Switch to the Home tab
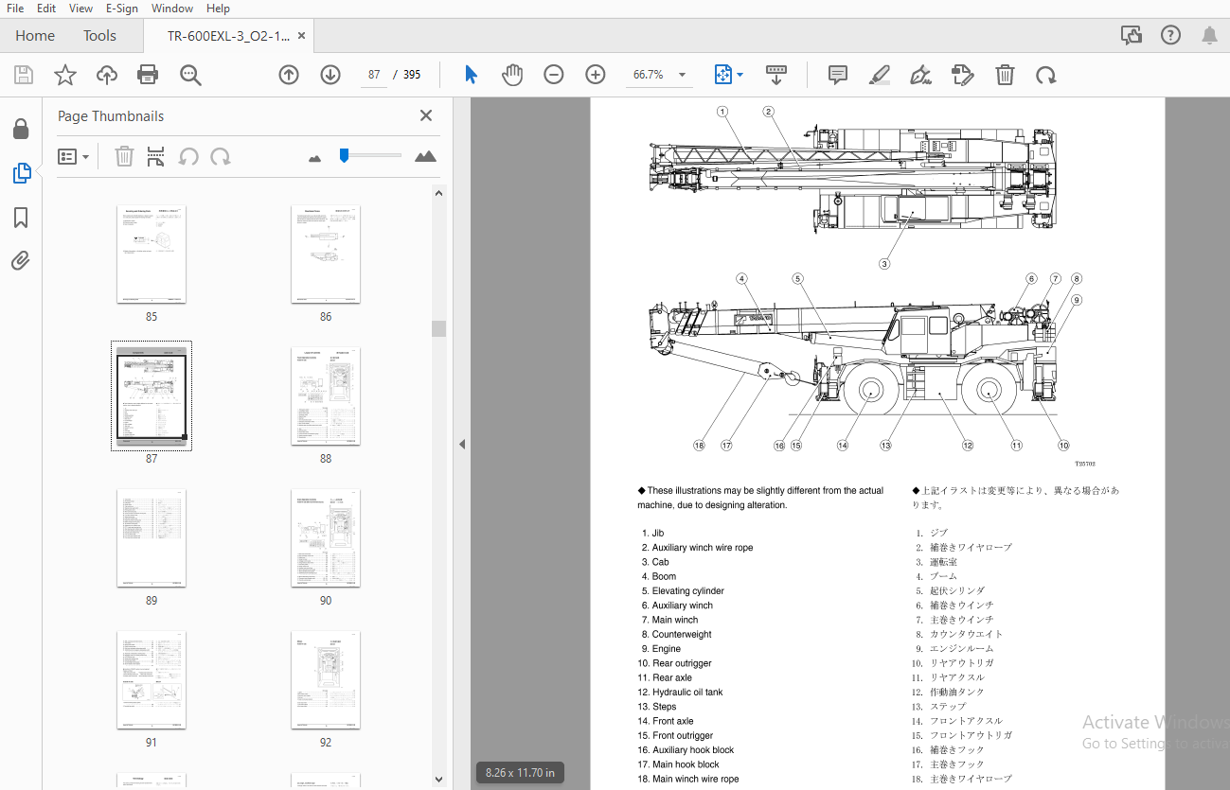This screenshot has height=790, width=1230. (35, 36)
